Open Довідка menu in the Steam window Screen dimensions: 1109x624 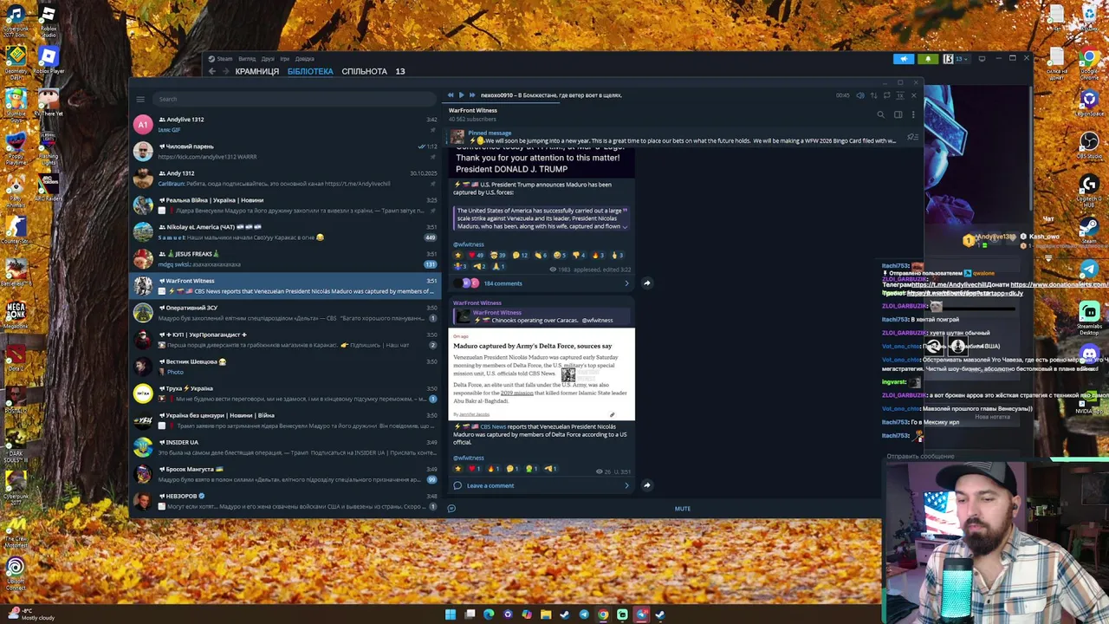click(x=304, y=59)
